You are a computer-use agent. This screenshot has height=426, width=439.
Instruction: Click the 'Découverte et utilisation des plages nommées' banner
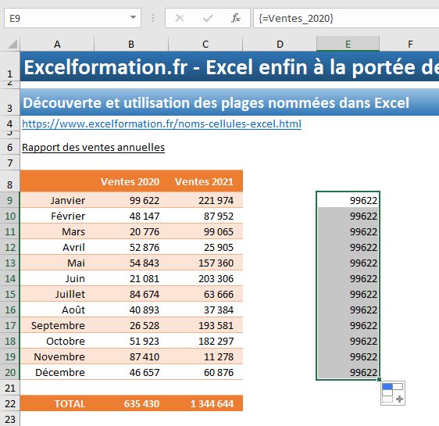tap(230, 102)
